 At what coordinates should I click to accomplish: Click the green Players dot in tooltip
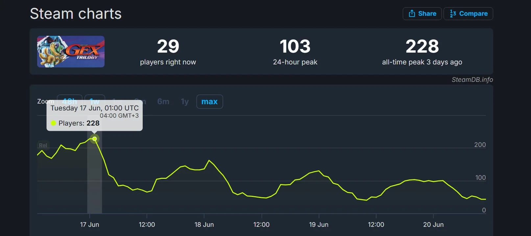54,123
